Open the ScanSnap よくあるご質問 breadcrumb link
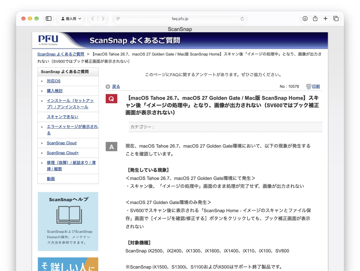 61,54
